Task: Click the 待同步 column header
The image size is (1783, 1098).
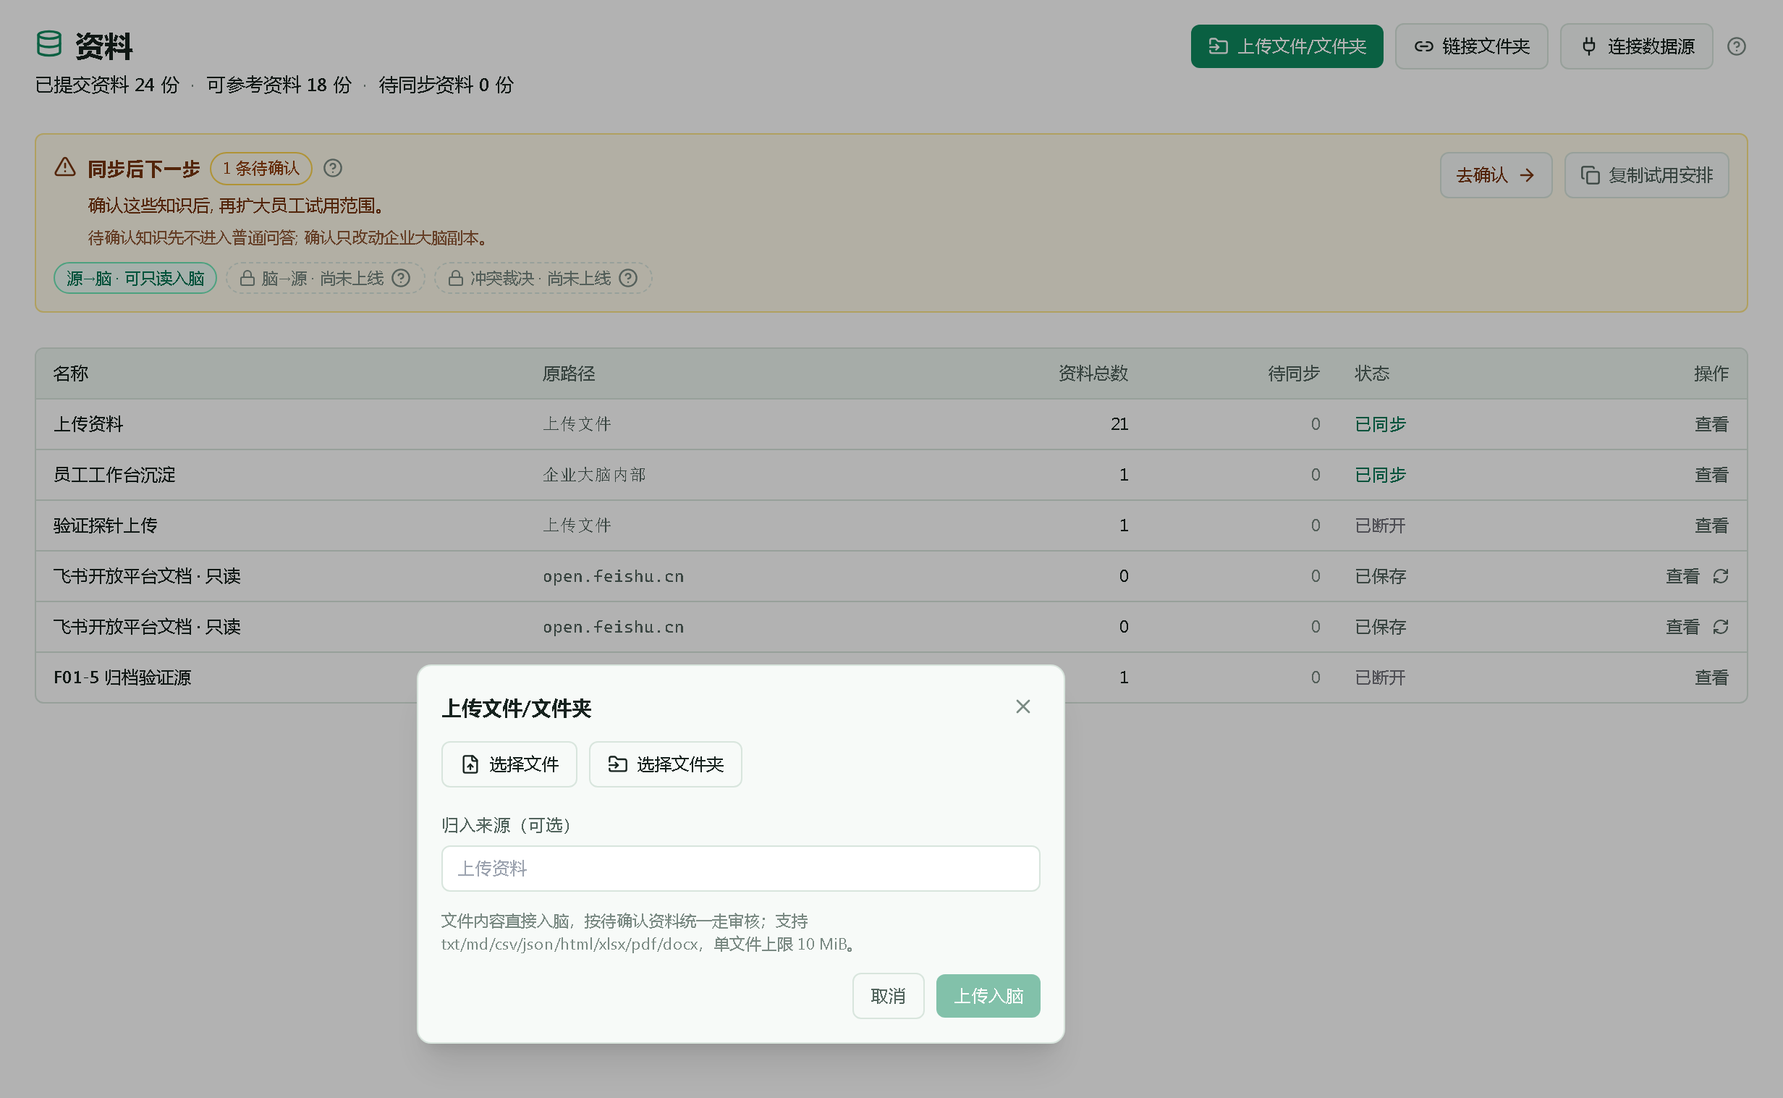Action: (x=1293, y=373)
